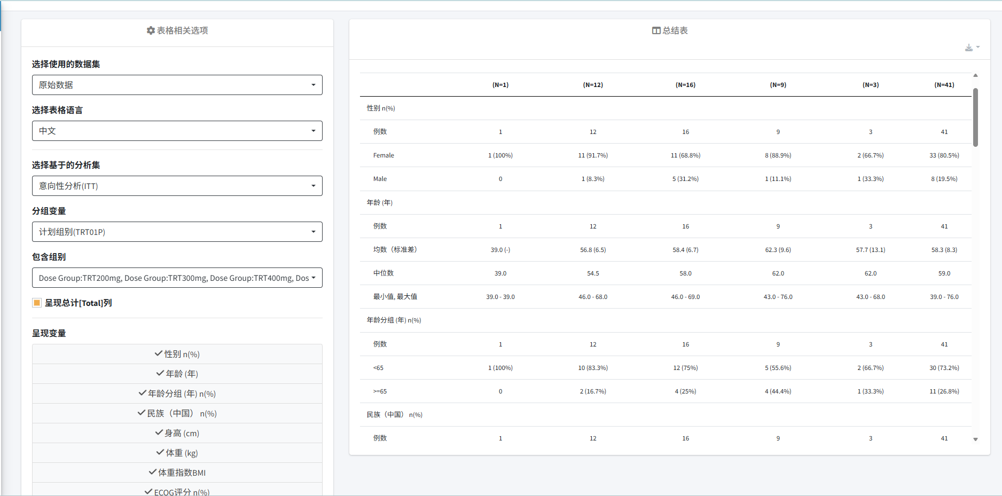
Task: Open the included Dose Group multi-select dropdown
Action: pyautogui.click(x=177, y=278)
